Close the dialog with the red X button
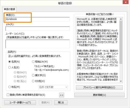This screenshot has height=108, width=130. point(126,2)
